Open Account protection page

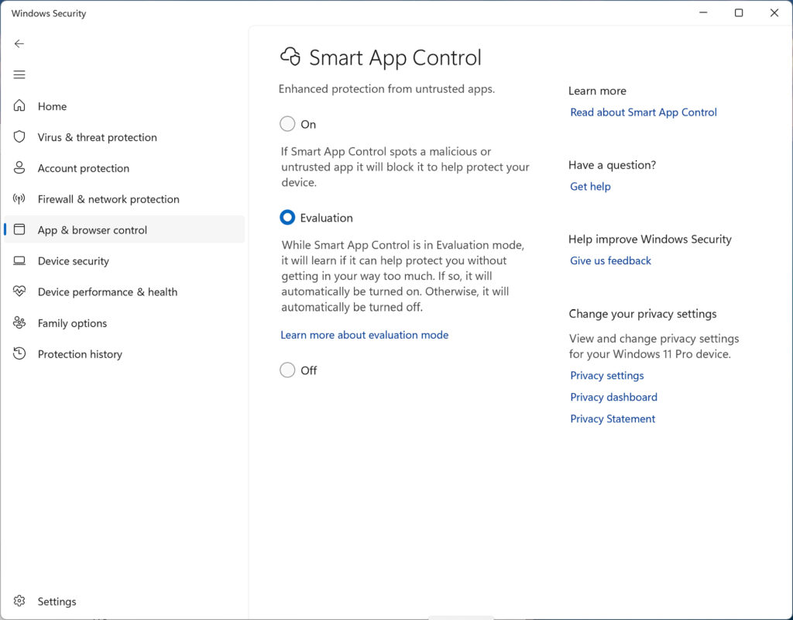[124, 168]
